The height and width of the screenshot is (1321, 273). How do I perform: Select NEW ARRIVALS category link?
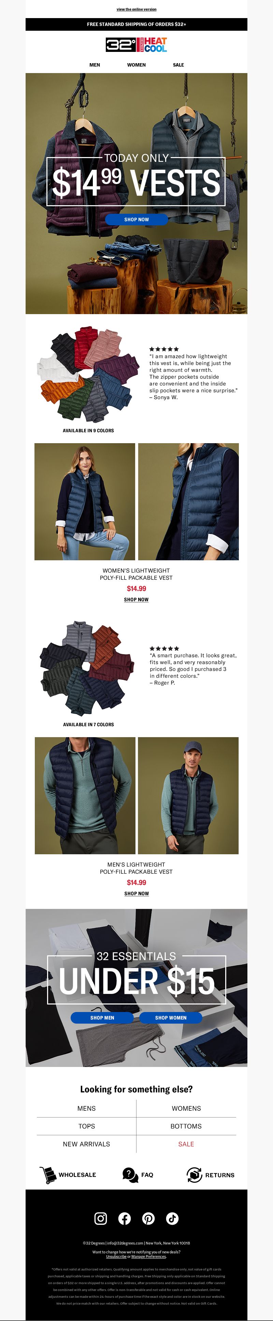tap(86, 1143)
